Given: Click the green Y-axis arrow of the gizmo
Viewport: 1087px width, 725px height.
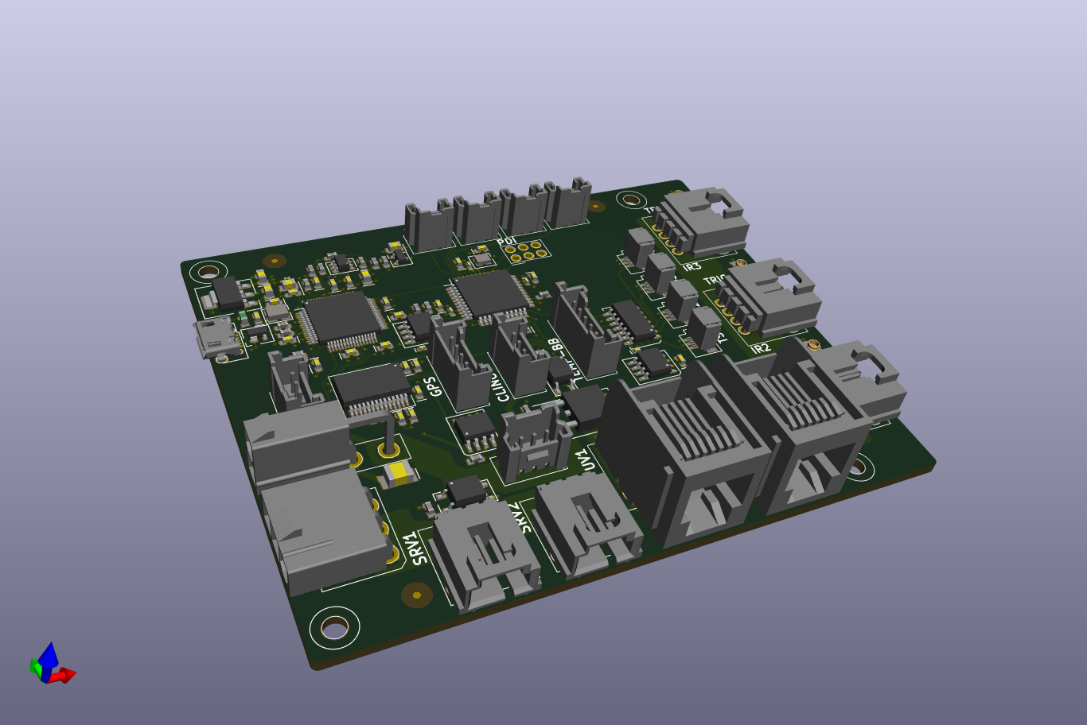Looking at the screenshot, I should tap(35, 667).
